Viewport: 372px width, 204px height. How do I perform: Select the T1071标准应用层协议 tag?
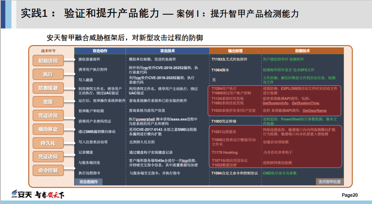229,161
